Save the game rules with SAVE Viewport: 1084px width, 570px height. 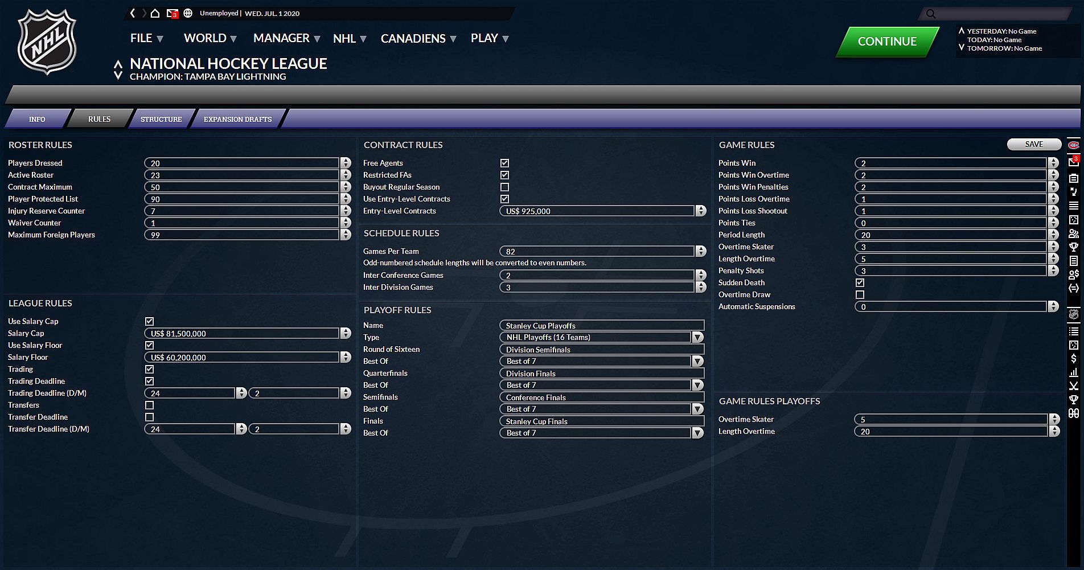pyautogui.click(x=1034, y=144)
